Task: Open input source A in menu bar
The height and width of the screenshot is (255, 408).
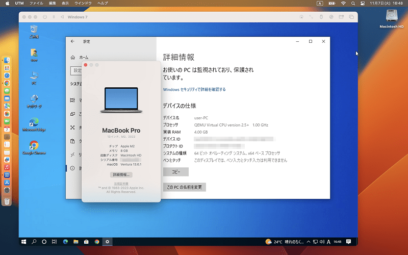Action: pos(320,4)
